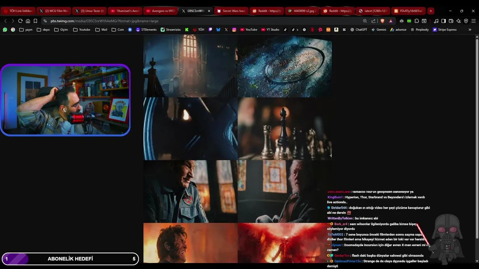Screen dimensions: 479x269
Task: Open the extensions puzzle-piece menu
Action: (417, 21)
